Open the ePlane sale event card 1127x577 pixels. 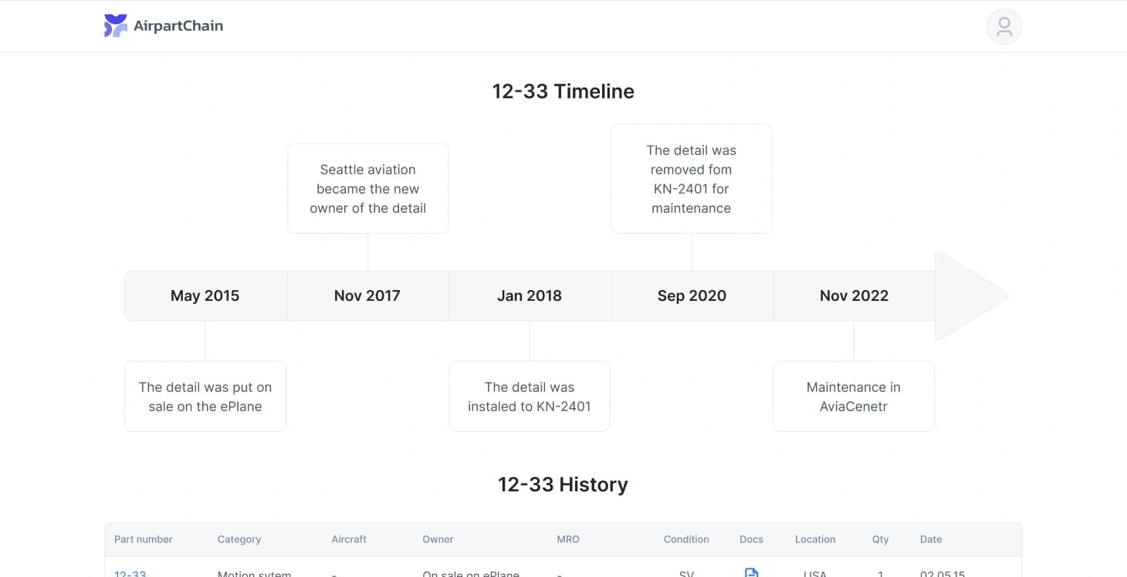coord(205,396)
